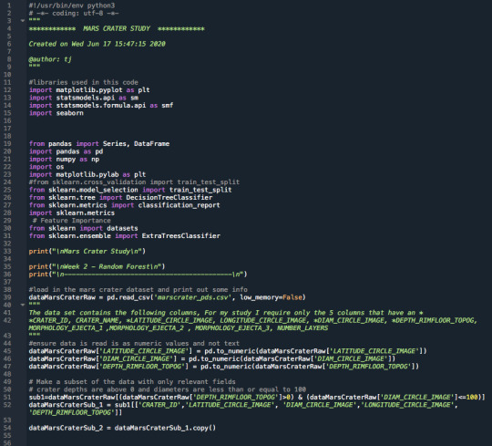Screen dimensions: 492x446
Task: Click comment '#libraries used in this code'
Action: click(x=84, y=82)
